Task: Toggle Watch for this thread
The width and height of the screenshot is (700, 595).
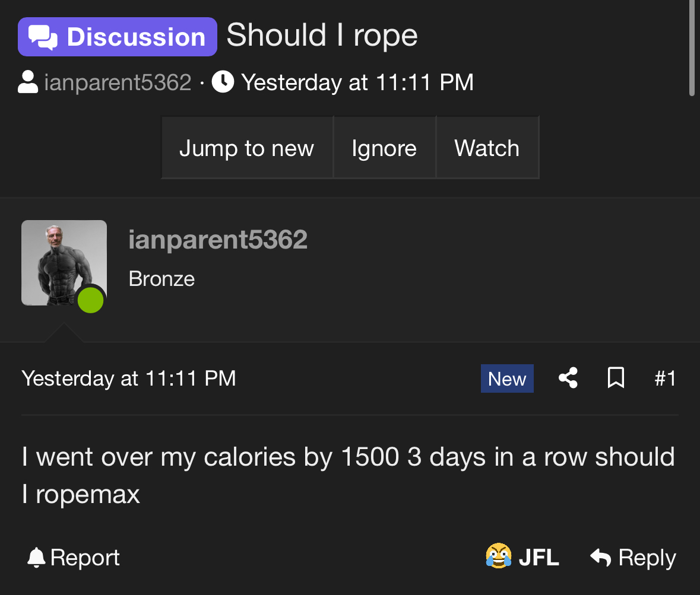Action: [487, 148]
